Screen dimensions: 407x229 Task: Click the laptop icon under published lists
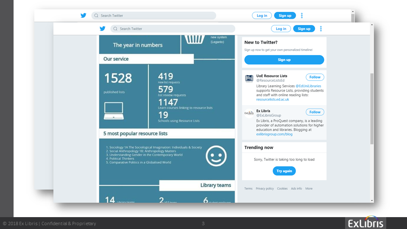pos(114,111)
